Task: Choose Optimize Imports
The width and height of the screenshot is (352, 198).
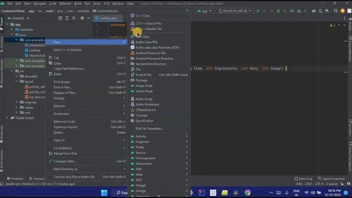Action: coord(87,127)
